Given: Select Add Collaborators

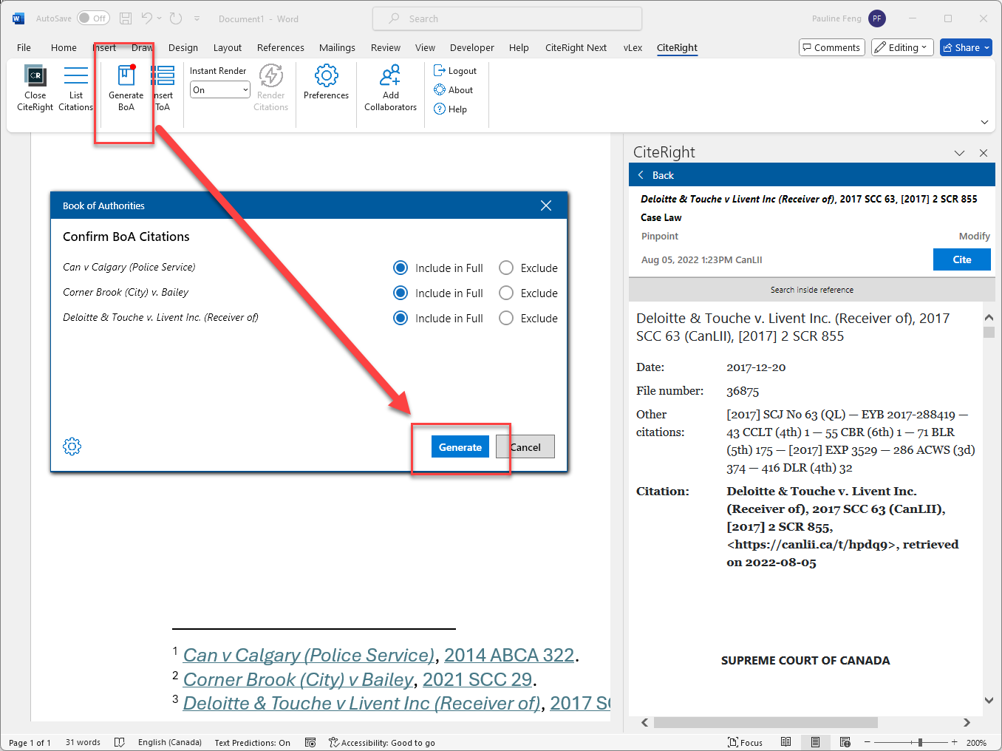Looking at the screenshot, I should (x=390, y=89).
